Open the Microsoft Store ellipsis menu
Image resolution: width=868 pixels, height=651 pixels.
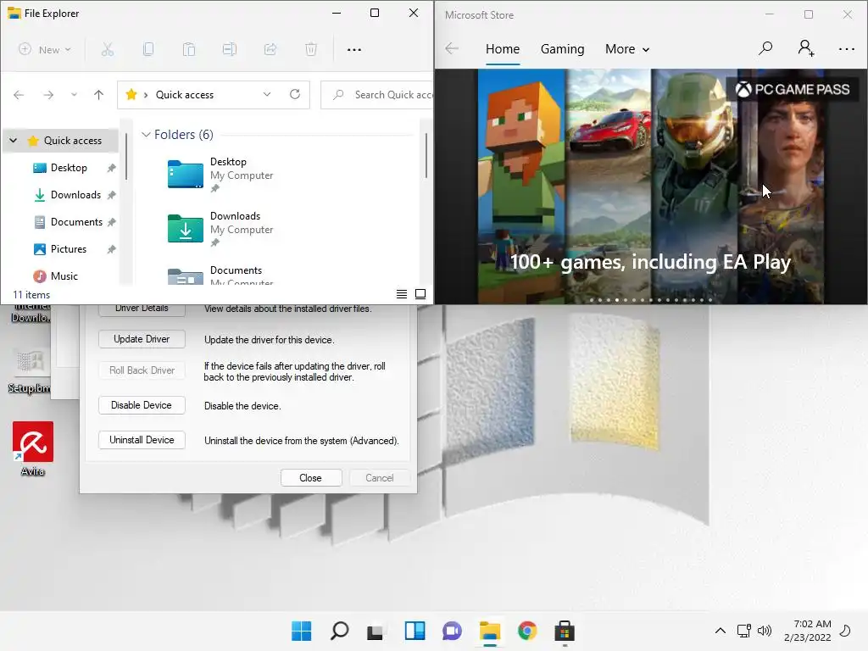pyautogui.click(x=847, y=49)
